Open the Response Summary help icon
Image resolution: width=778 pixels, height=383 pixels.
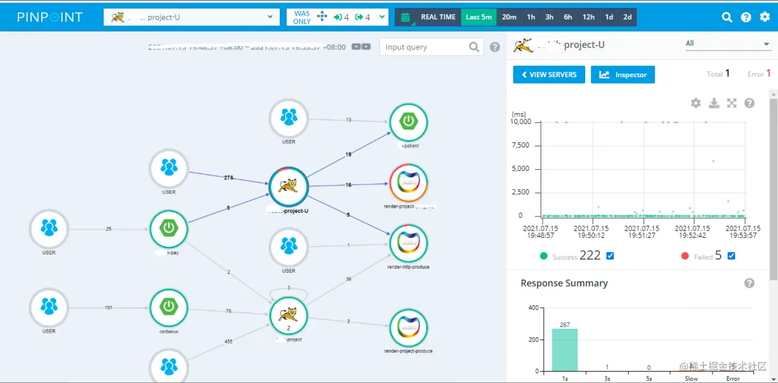(x=750, y=283)
